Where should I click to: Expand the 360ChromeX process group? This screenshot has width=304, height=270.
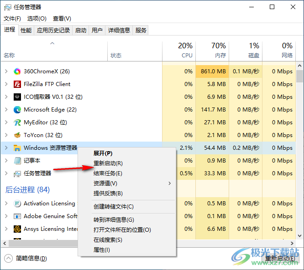point(6,71)
